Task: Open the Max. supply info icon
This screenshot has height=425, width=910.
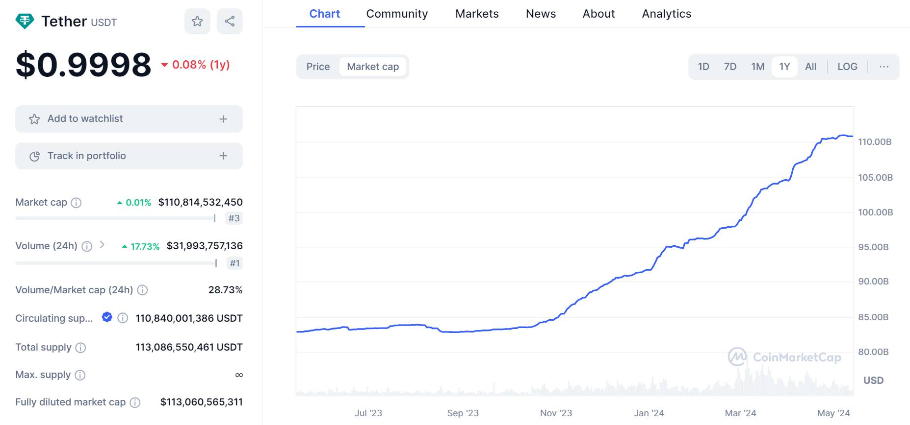Action: click(80, 375)
